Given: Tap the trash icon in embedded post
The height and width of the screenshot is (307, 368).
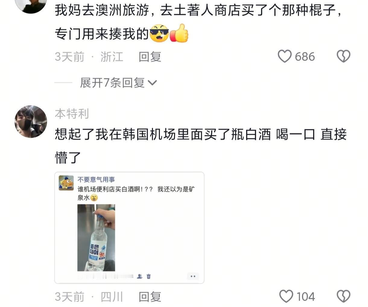Looking at the screenshot, I should pos(148,276).
